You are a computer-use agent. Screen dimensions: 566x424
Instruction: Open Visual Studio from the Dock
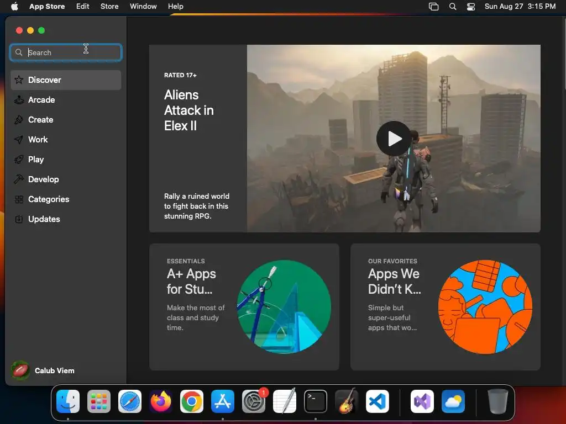tap(422, 401)
